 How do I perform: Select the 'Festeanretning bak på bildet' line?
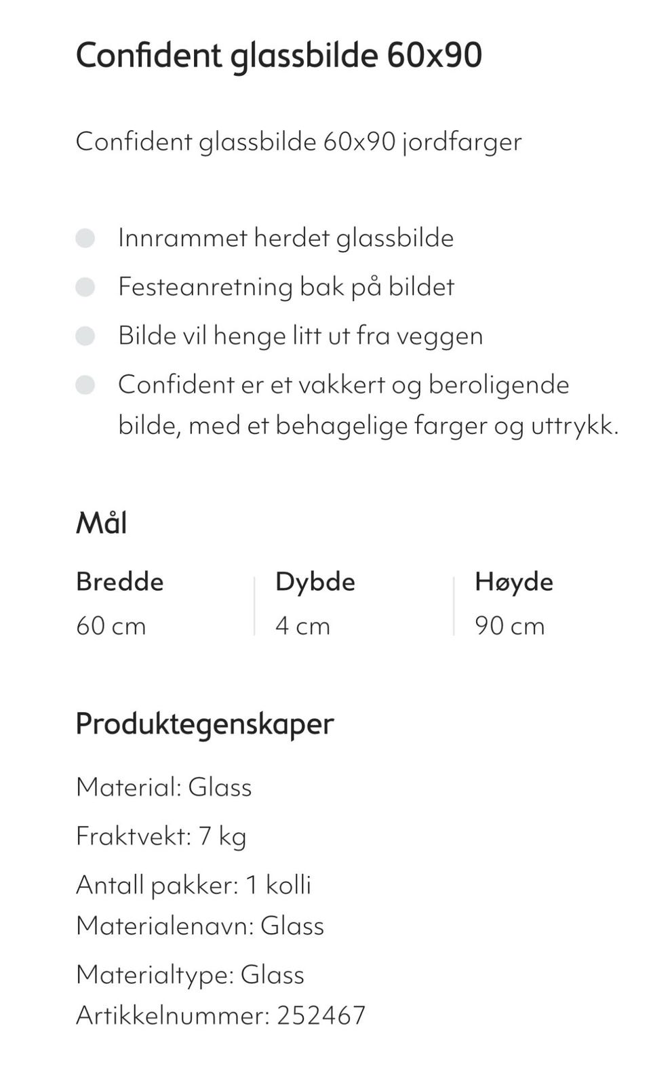pyautogui.click(x=285, y=287)
